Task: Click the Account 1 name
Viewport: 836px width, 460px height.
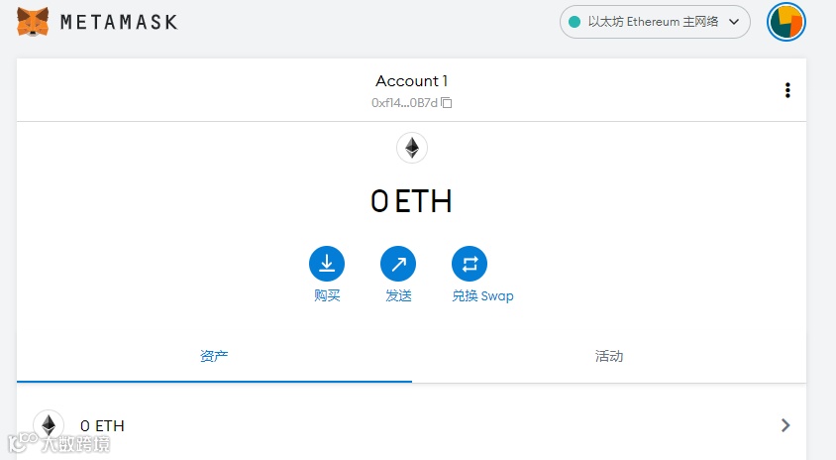Action: pyautogui.click(x=412, y=81)
